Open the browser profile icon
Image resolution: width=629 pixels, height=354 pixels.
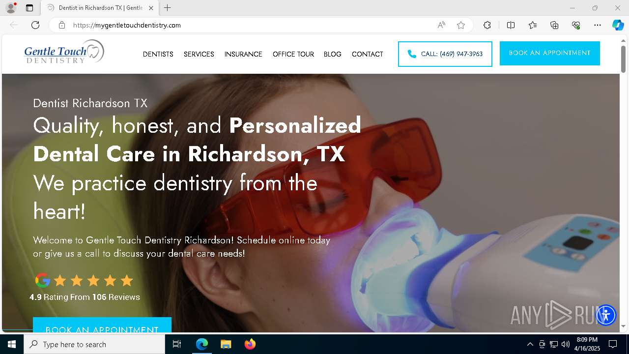pos(11,8)
